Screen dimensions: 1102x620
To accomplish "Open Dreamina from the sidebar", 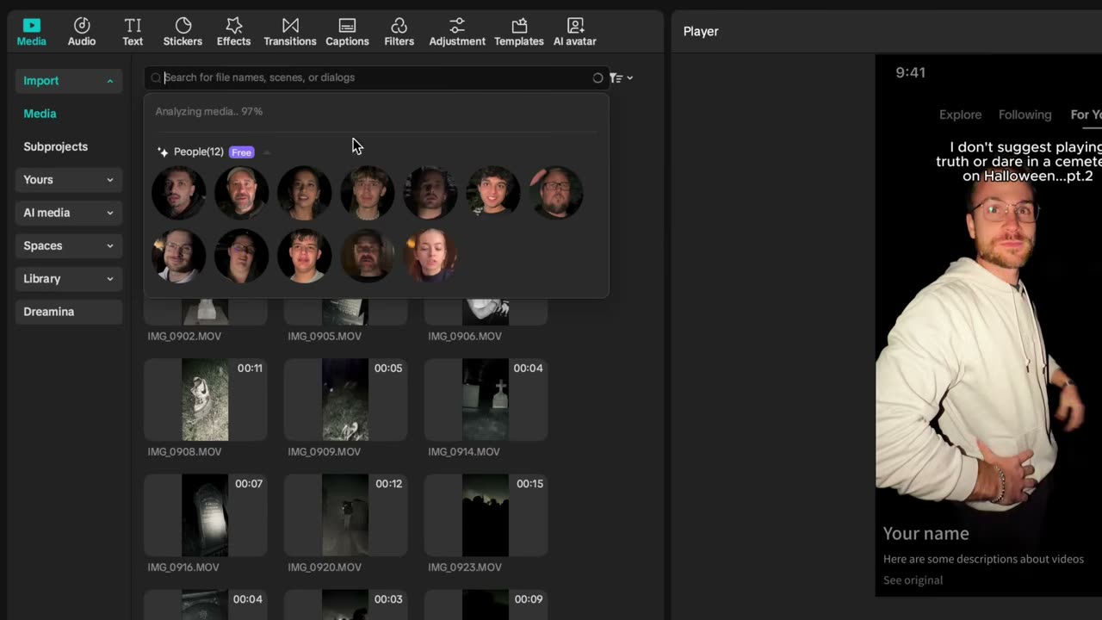I will click(x=69, y=312).
